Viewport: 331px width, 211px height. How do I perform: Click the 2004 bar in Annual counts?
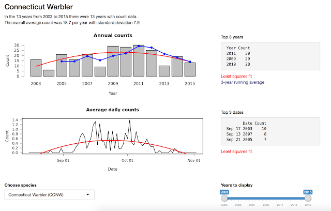49,73
